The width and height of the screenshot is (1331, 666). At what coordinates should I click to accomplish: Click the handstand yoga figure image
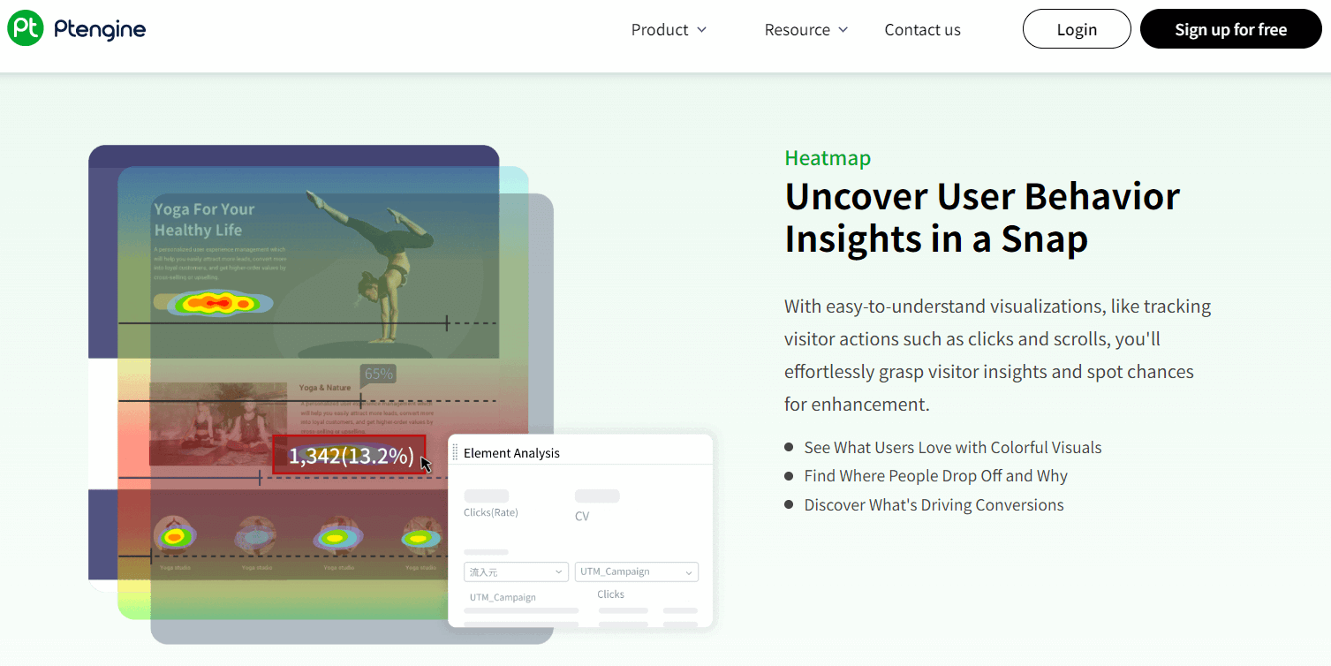[x=382, y=263]
